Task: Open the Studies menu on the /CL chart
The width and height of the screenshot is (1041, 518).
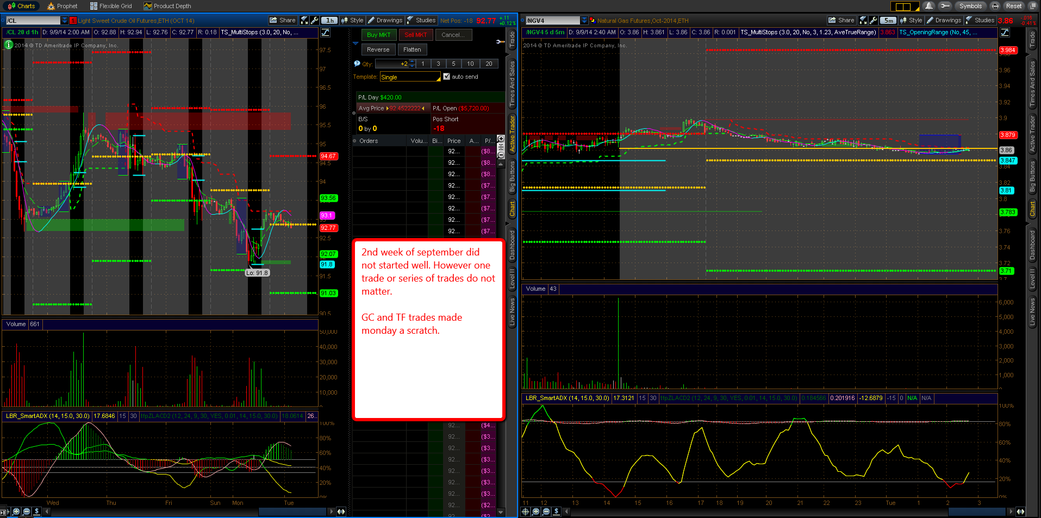Action: (x=421, y=20)
